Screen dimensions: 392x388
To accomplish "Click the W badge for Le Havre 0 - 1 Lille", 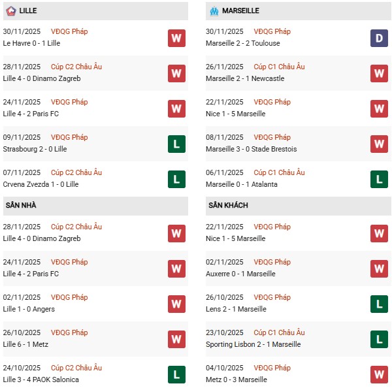I will point(176,38).
